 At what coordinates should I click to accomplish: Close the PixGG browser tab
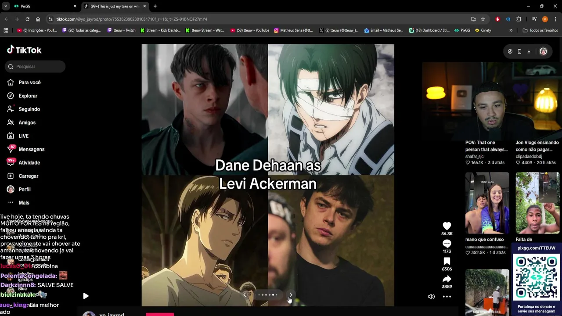[x=75, y=6]
